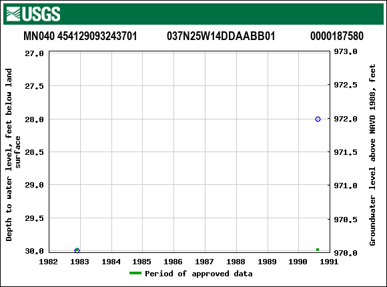Click the '1990' year label
Viewport: 387px width, 287px height.
(298, 262)
